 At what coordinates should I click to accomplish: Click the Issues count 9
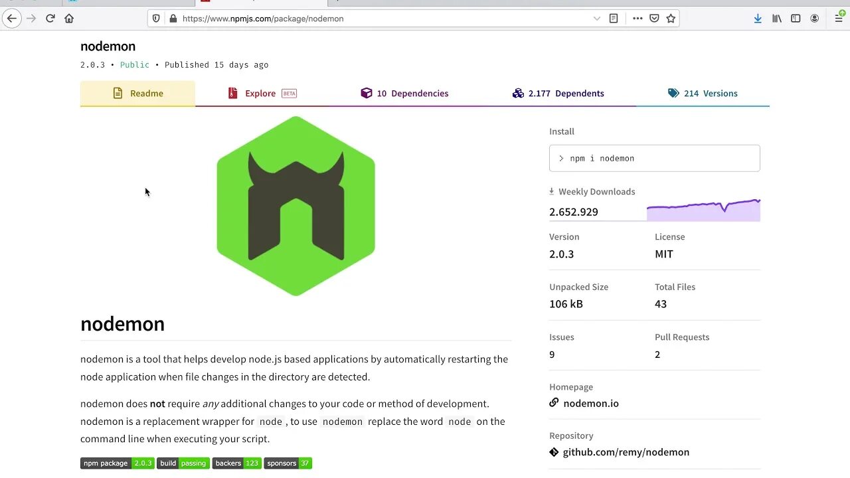click(x=552, y=355)
